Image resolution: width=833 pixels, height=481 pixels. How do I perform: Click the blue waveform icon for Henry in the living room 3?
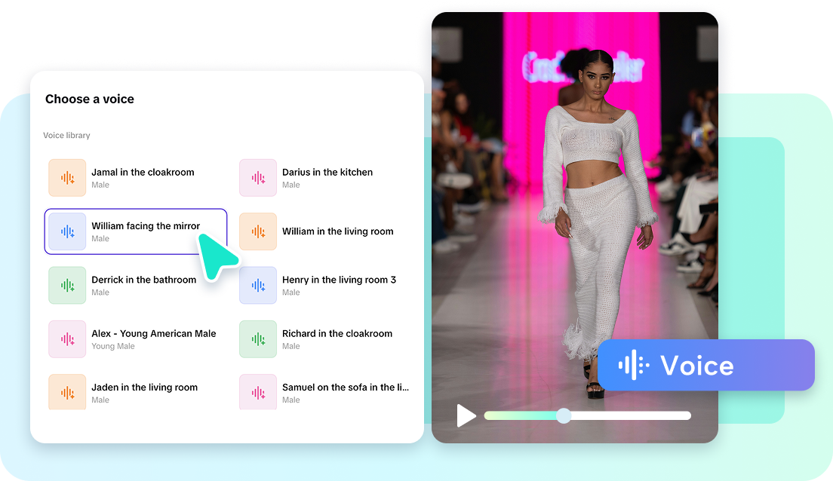click(257, 285)
